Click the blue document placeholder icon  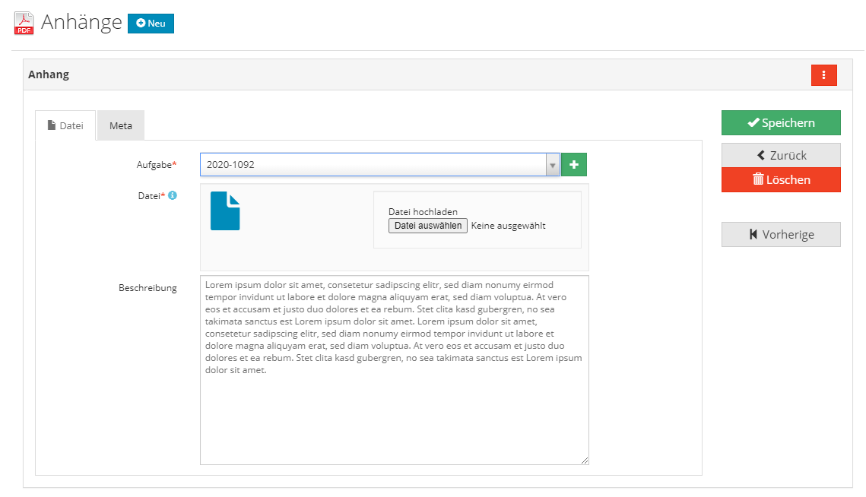225,211
